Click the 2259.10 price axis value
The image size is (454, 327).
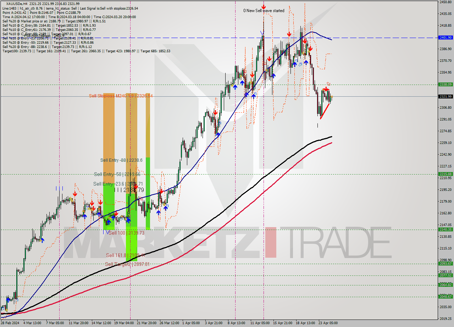click(445, 143)
